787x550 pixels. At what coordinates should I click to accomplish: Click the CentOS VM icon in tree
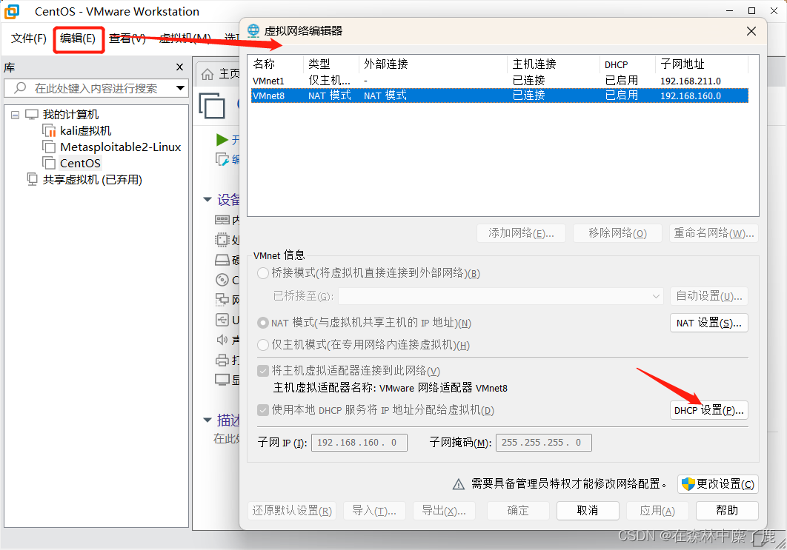(49, 163)
